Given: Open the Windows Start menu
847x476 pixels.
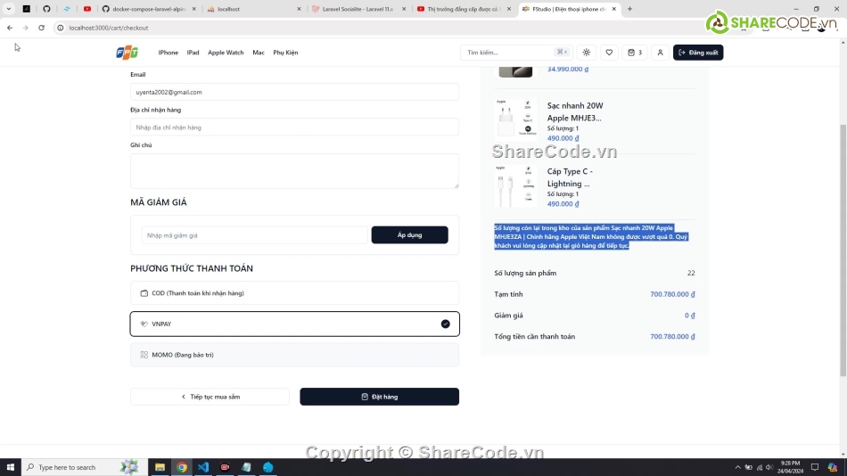Looking at the screenshot, I should (11, 467).
